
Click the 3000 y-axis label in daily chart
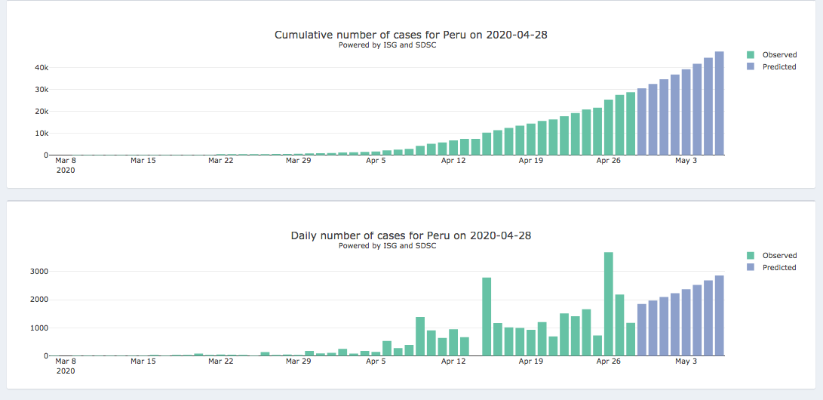[x=39, y=272]
